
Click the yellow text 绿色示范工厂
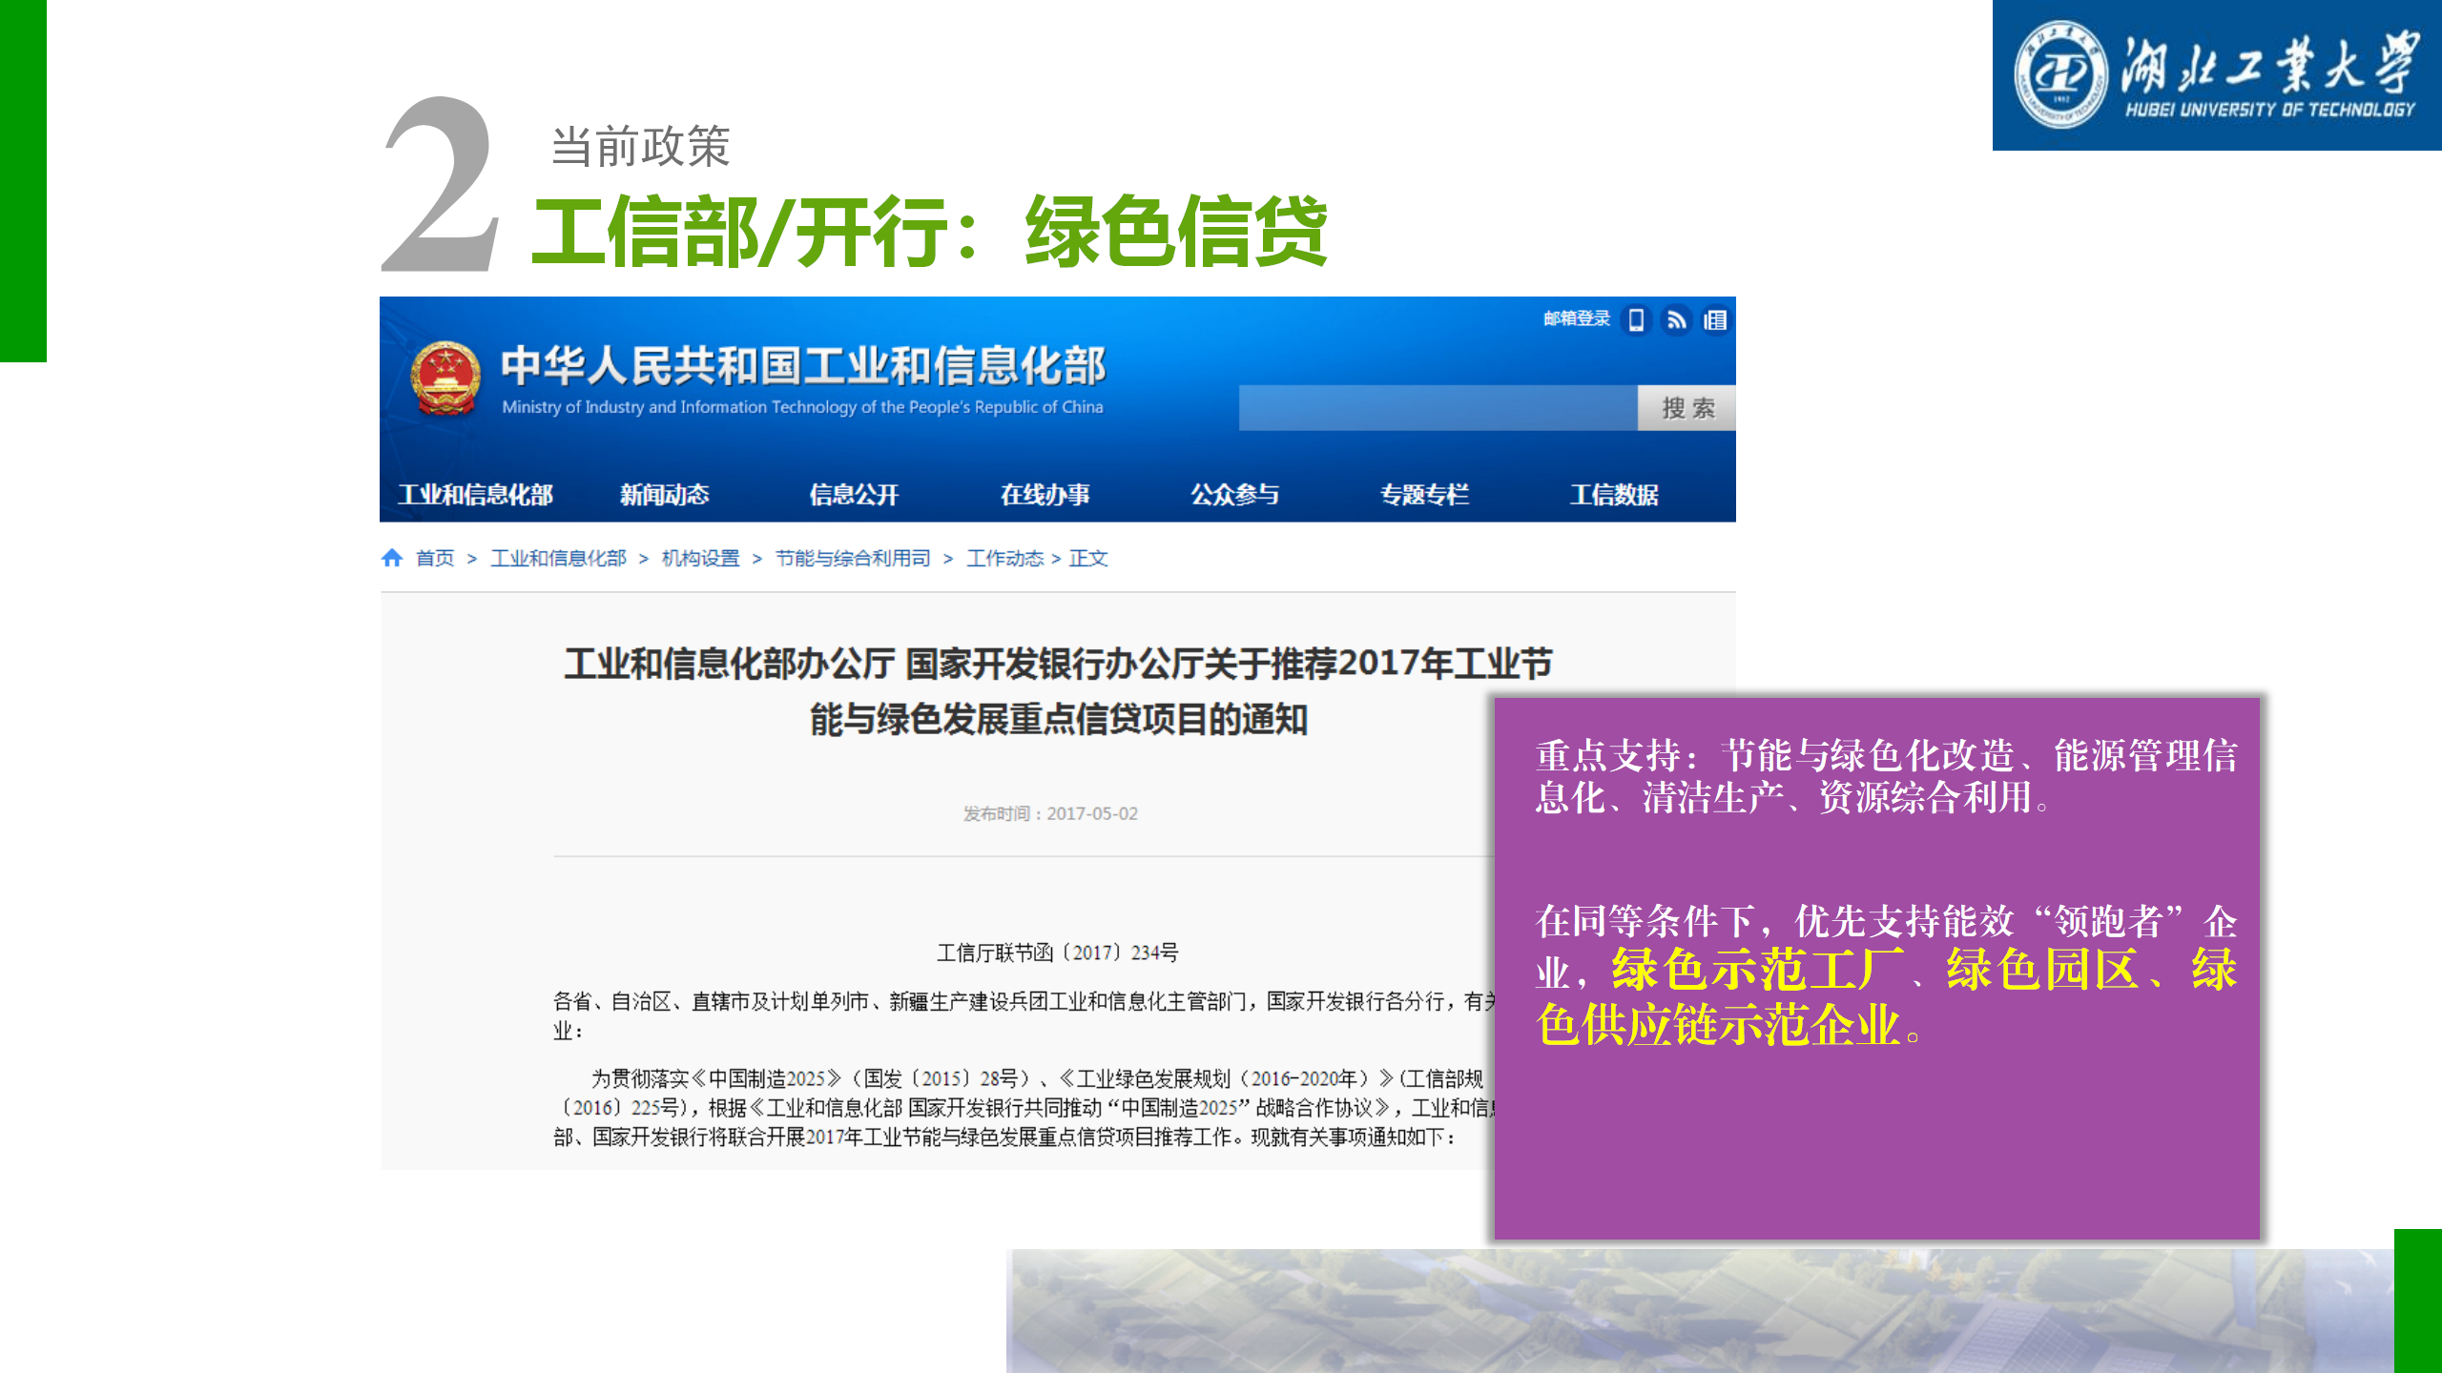pyautogui.click(x=1756, y=970)
